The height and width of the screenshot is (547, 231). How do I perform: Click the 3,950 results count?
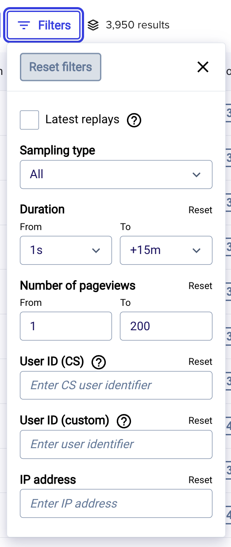138,25
